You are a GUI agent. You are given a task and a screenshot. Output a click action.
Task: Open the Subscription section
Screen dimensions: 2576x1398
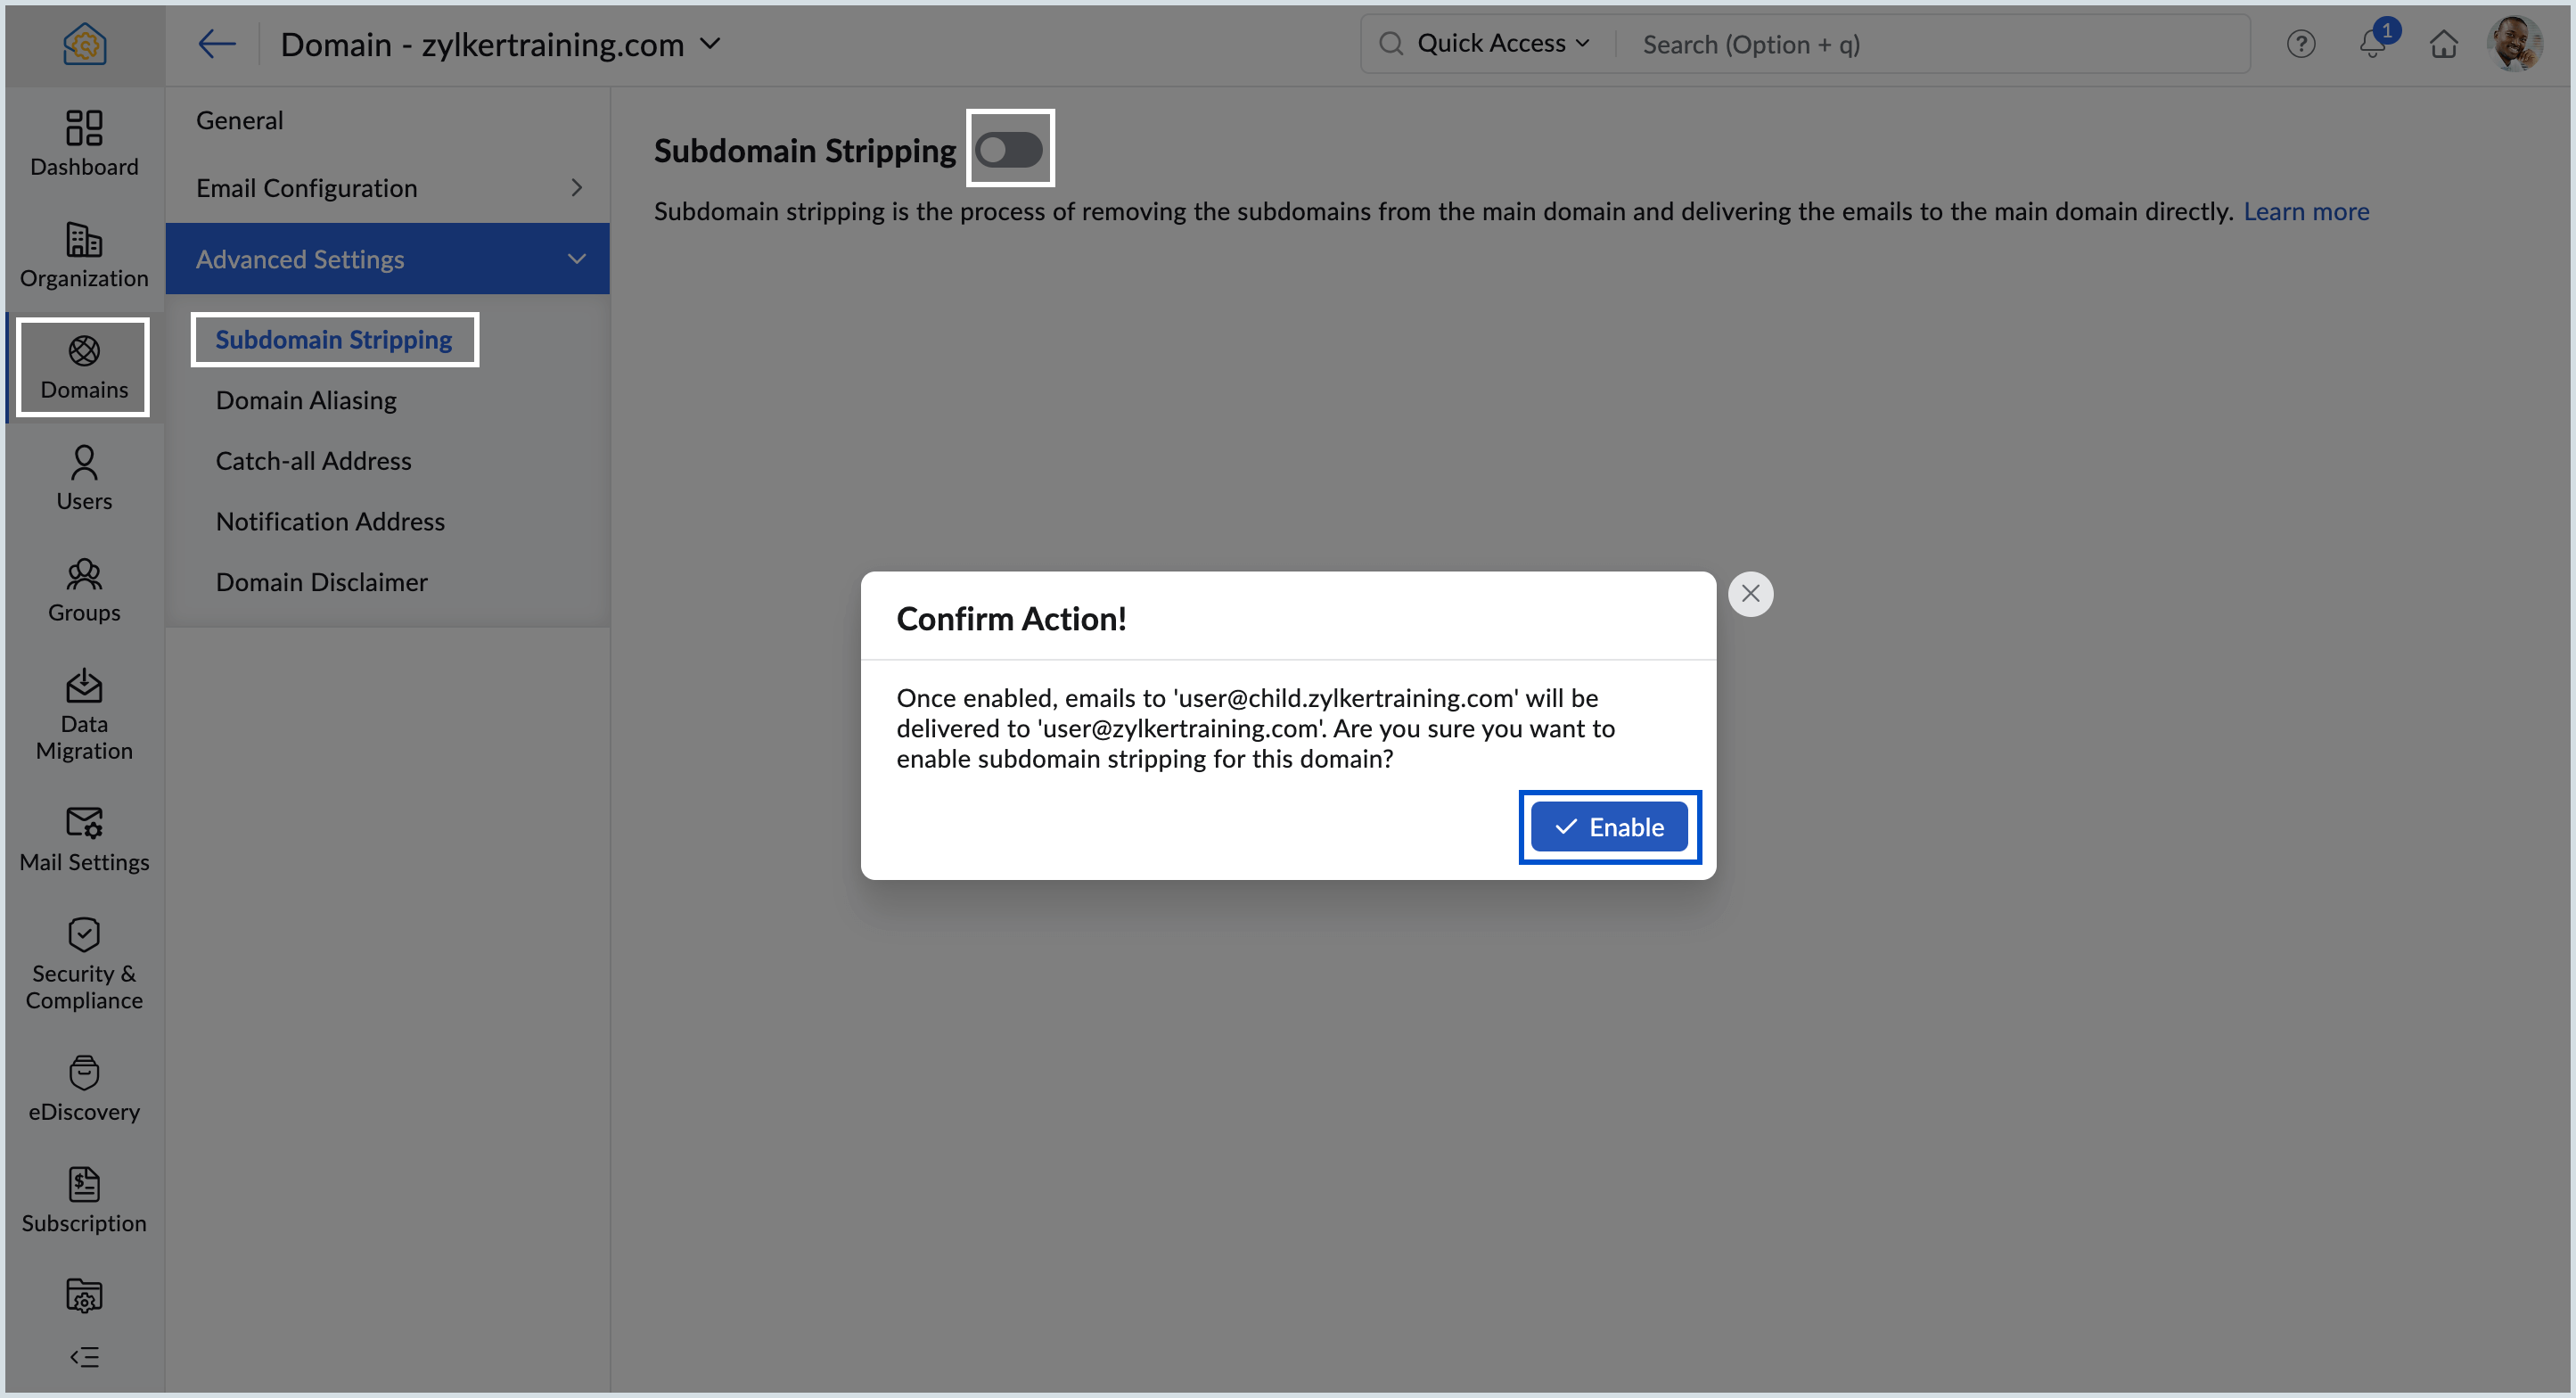tap(84, 1200)
